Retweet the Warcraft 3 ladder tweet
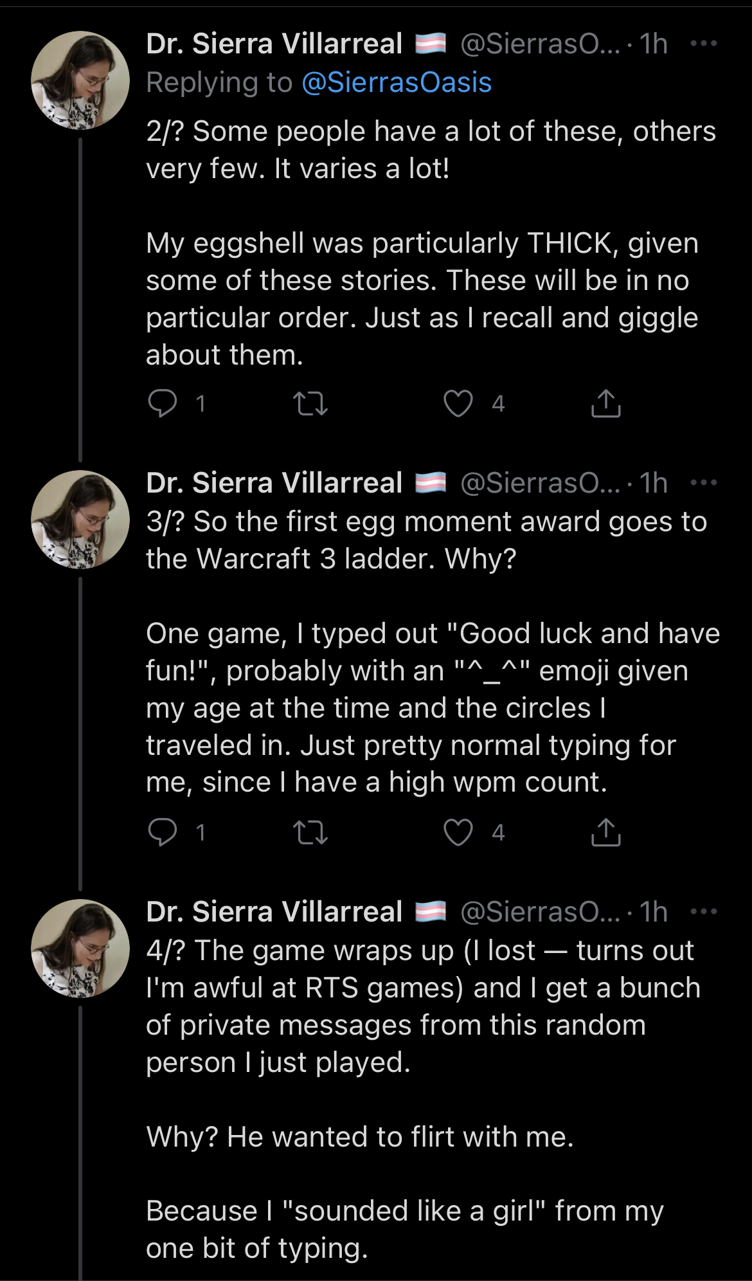752x1281 pixels. pos(310,832)
